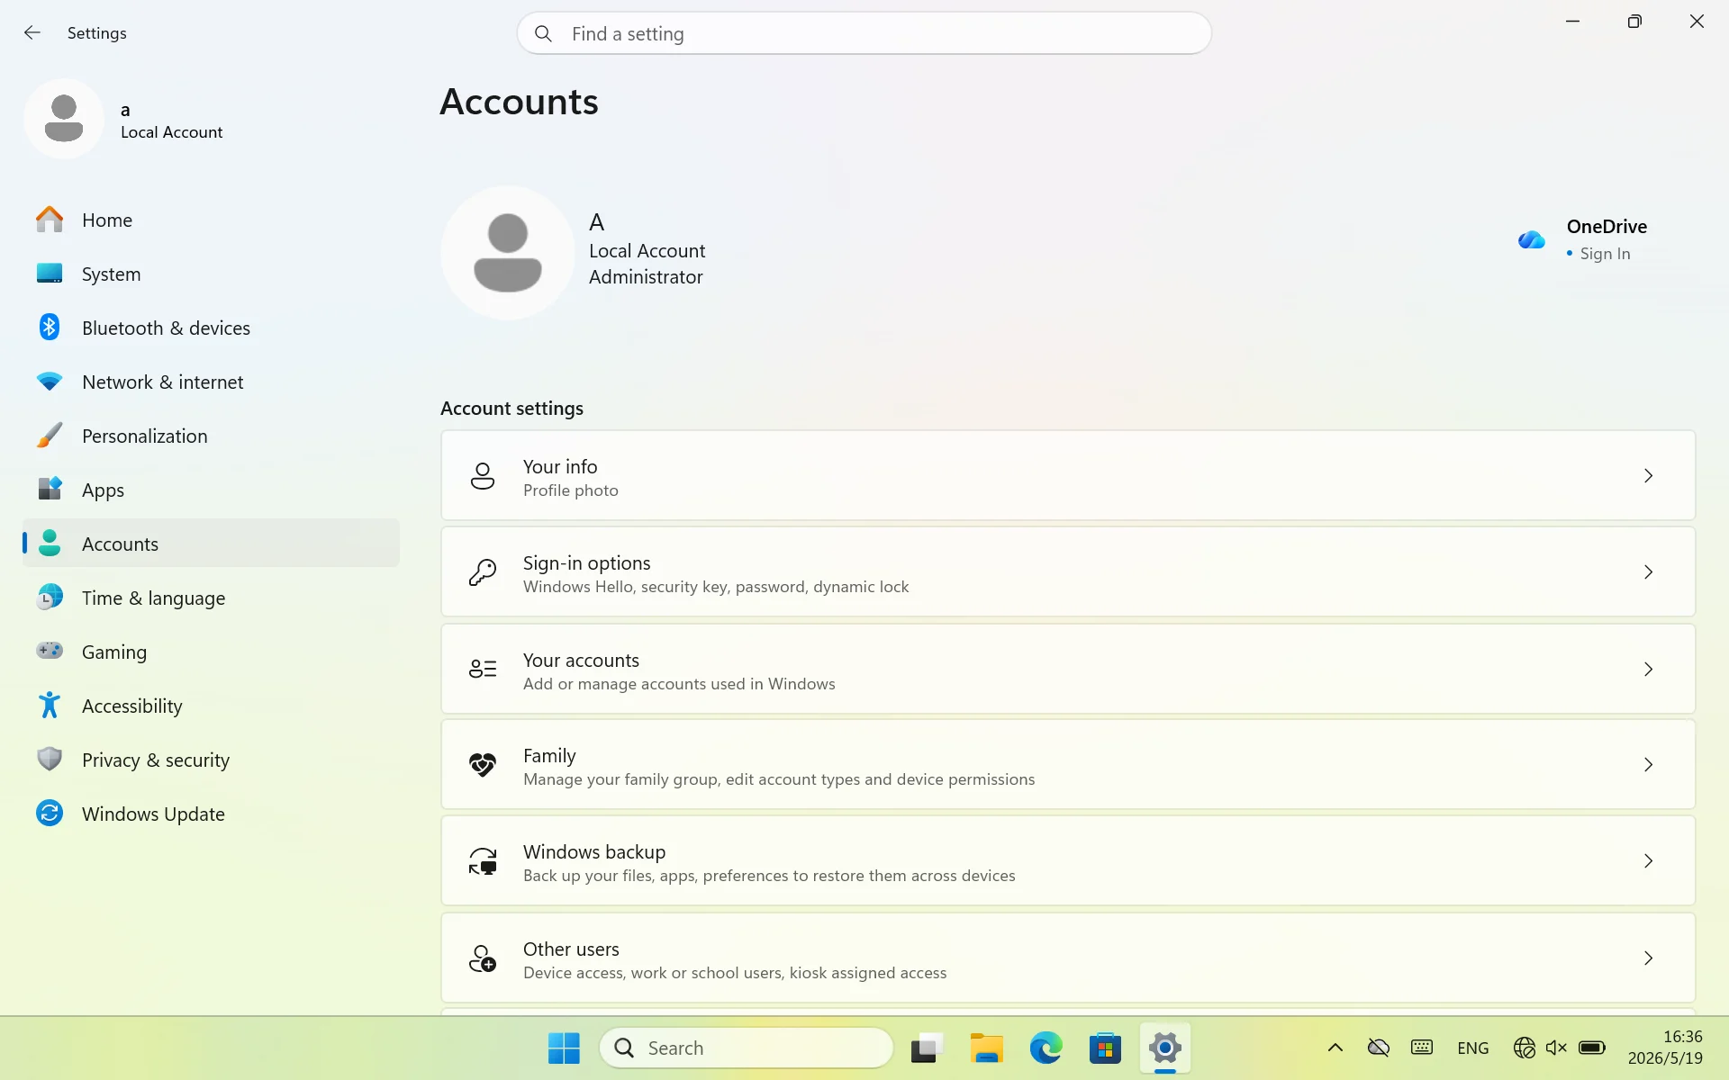This screenshot has height=1080, width=1729.
Task: Click the Windows backup icon
Action: point(483,861)
